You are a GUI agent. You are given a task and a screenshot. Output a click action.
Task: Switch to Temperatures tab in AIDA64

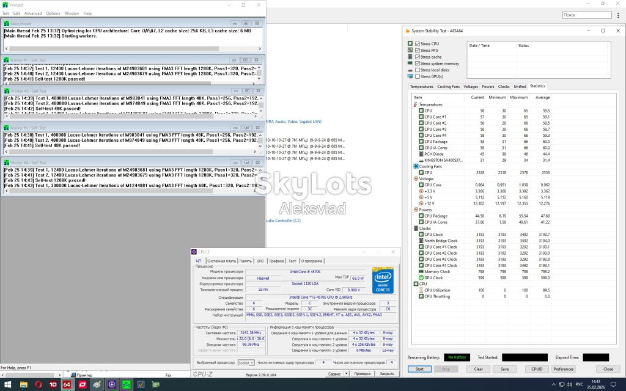tap(422, 87)
